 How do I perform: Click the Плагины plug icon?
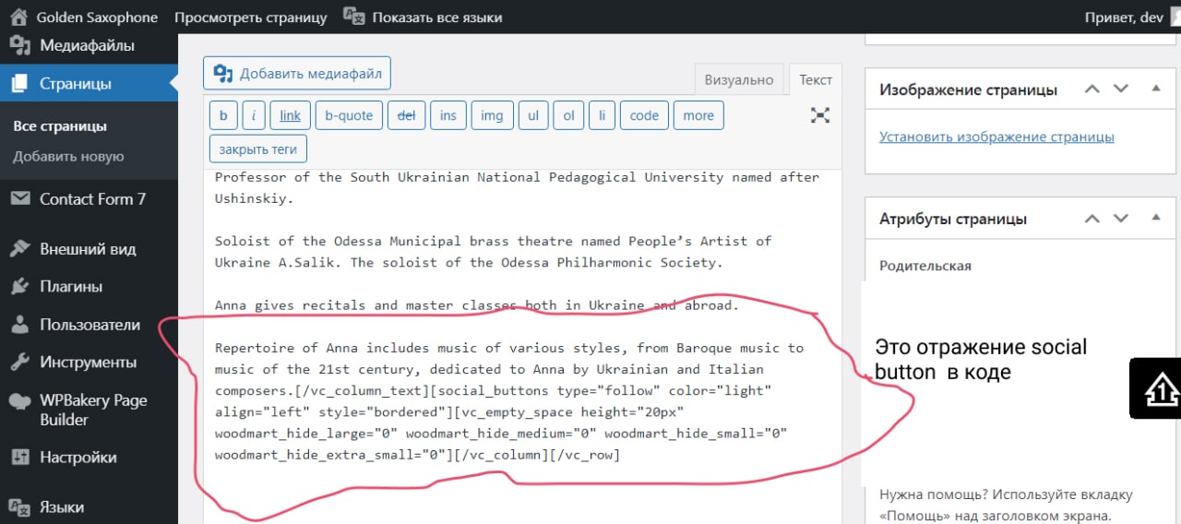coord(19,287)
